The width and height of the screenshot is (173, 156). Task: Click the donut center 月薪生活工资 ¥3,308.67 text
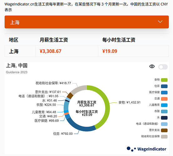[x=87, y=104]
